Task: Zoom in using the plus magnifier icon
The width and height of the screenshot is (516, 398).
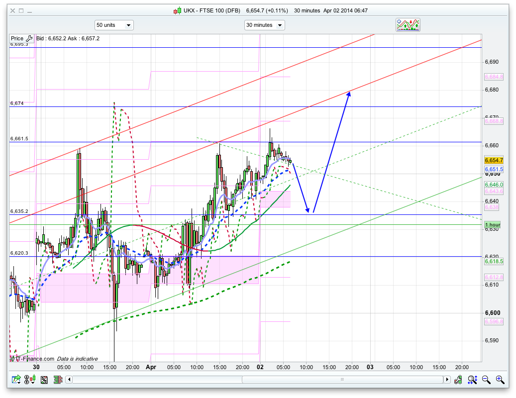Action: pos(500,380)
